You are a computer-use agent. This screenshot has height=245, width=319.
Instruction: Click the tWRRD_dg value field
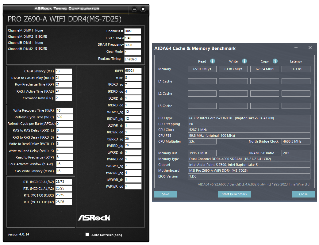coord(133,145)
